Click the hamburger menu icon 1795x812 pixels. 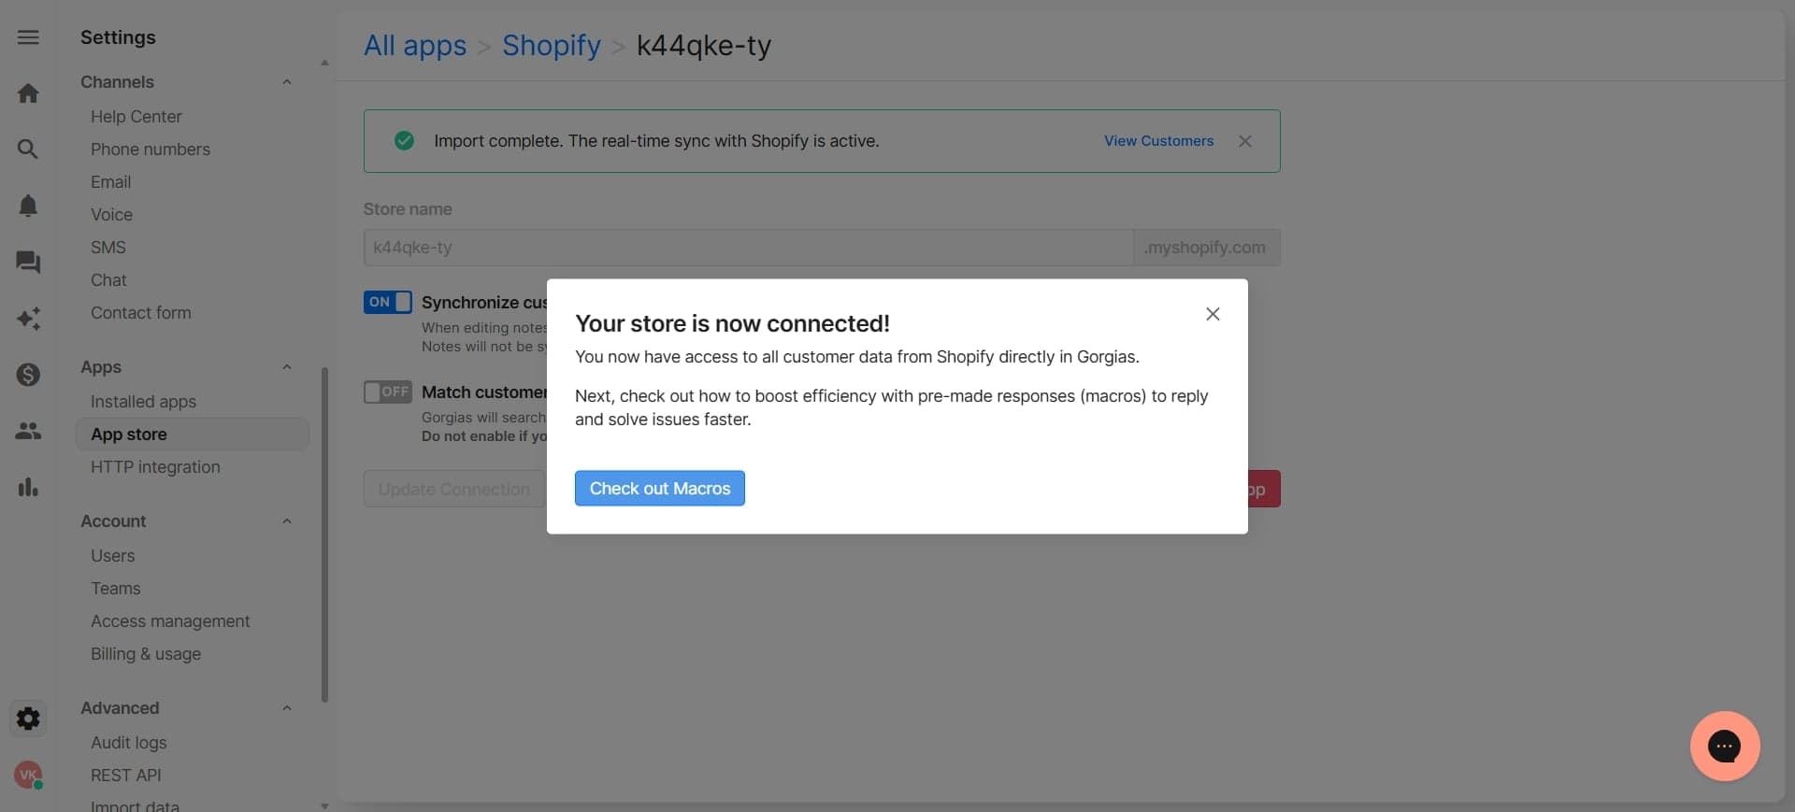(28, 37)
